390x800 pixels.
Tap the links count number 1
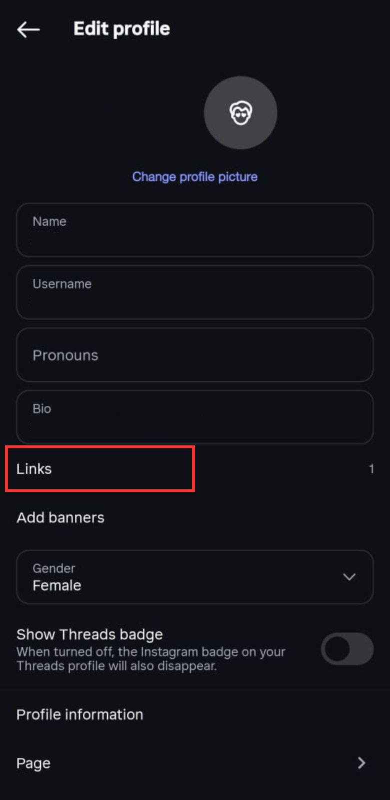click(371, 469)
